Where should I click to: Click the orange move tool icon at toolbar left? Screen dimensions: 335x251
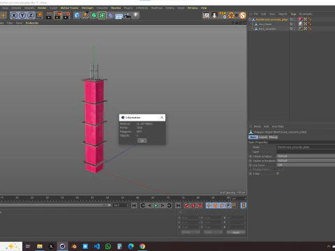3,15
